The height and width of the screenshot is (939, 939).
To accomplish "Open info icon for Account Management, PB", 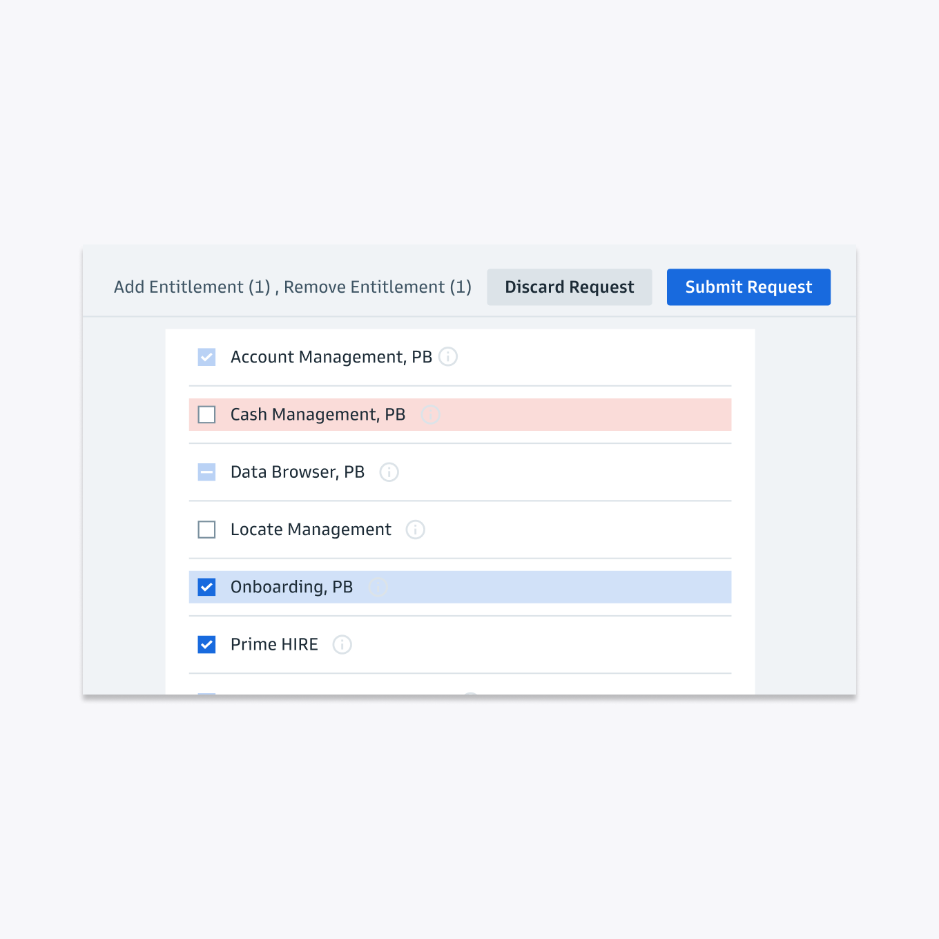I will (x=448, y=357).
